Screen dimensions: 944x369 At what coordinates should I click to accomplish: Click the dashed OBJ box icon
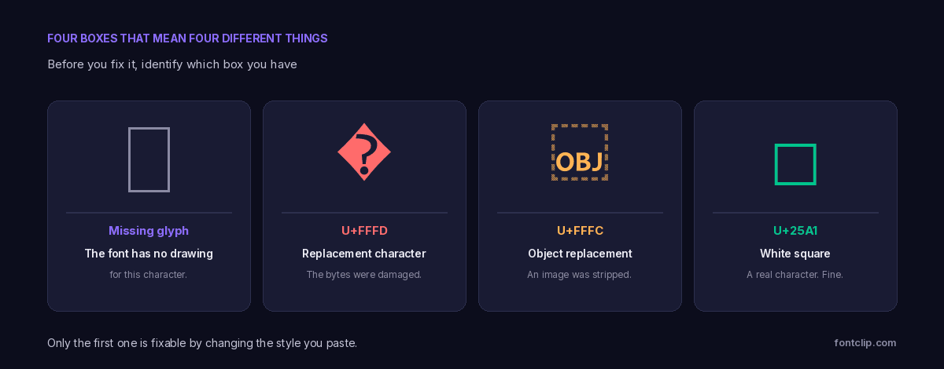580,153
